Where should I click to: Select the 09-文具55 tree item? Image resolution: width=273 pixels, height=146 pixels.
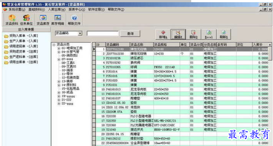(x=69, y=67)
